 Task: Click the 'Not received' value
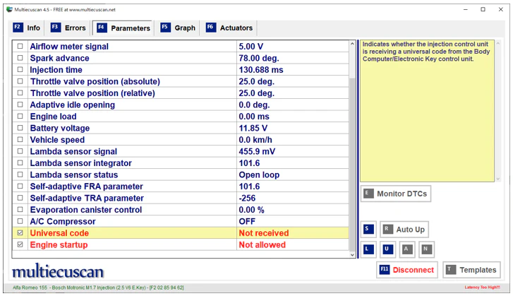(x=264, y=233)
